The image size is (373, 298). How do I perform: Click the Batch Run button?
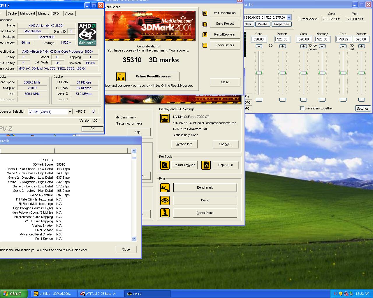tap(226, 165)
